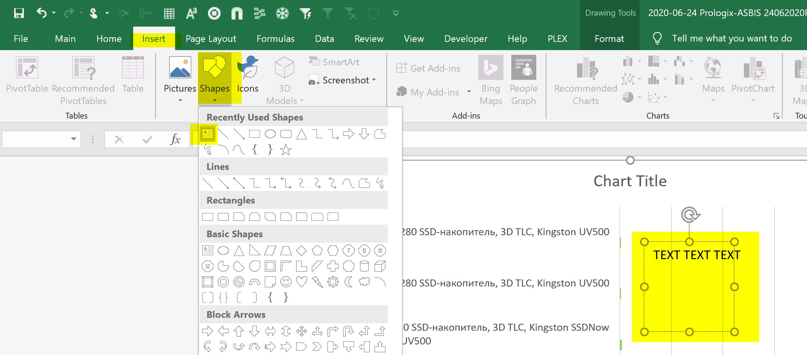Open the Data ribbon tab

[324, 39]
